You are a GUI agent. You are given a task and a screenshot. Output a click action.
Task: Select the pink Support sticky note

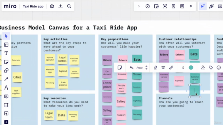tap(121, 115)
